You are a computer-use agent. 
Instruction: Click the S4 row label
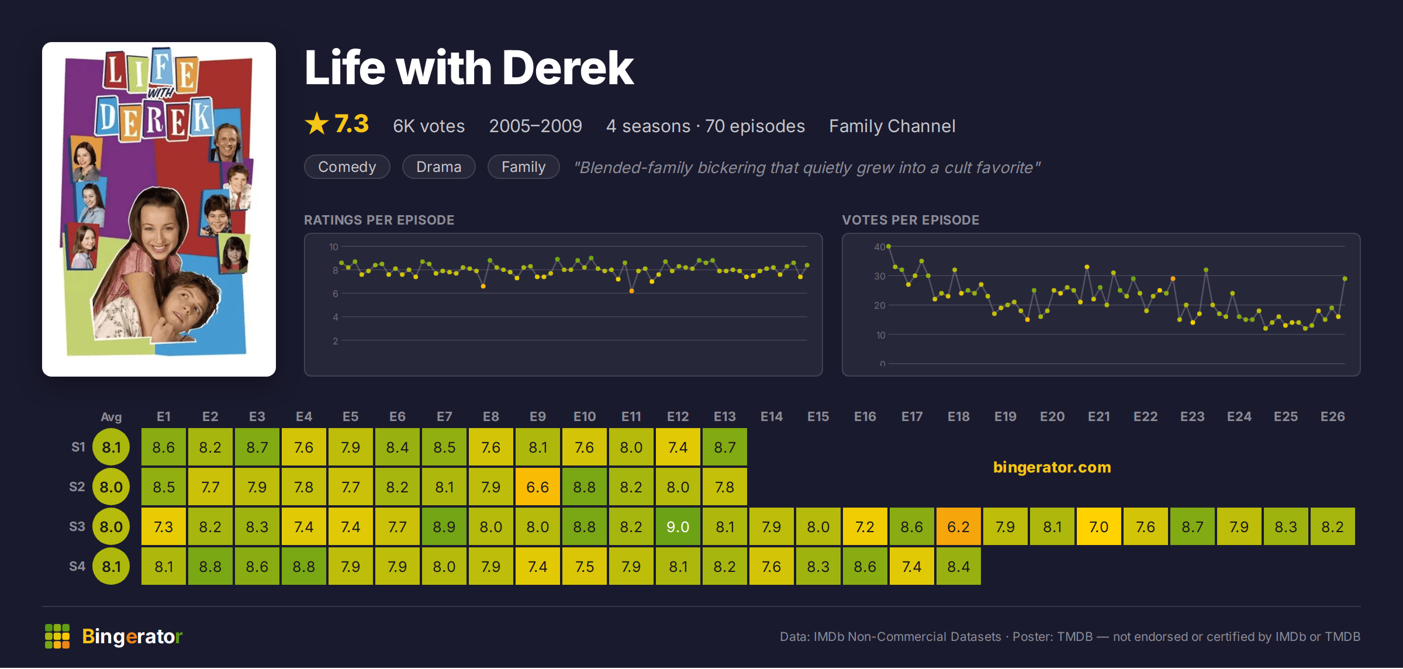77,567
